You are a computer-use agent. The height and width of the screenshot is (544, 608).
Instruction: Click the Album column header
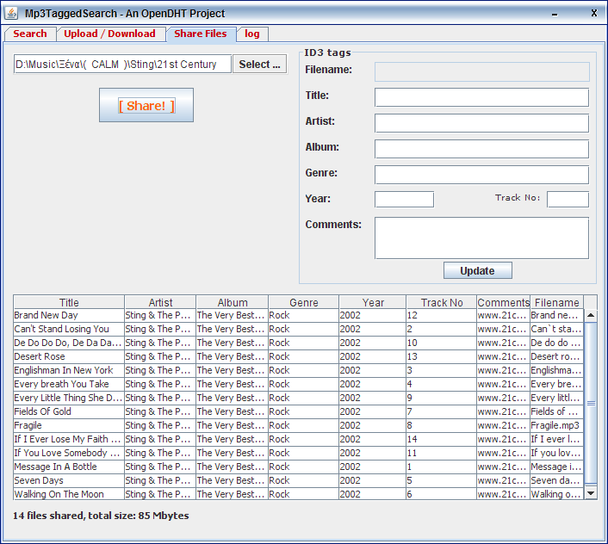[232, 302]
